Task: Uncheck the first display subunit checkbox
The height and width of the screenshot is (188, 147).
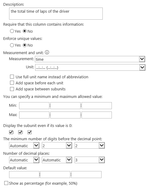Action: [11, 132]
